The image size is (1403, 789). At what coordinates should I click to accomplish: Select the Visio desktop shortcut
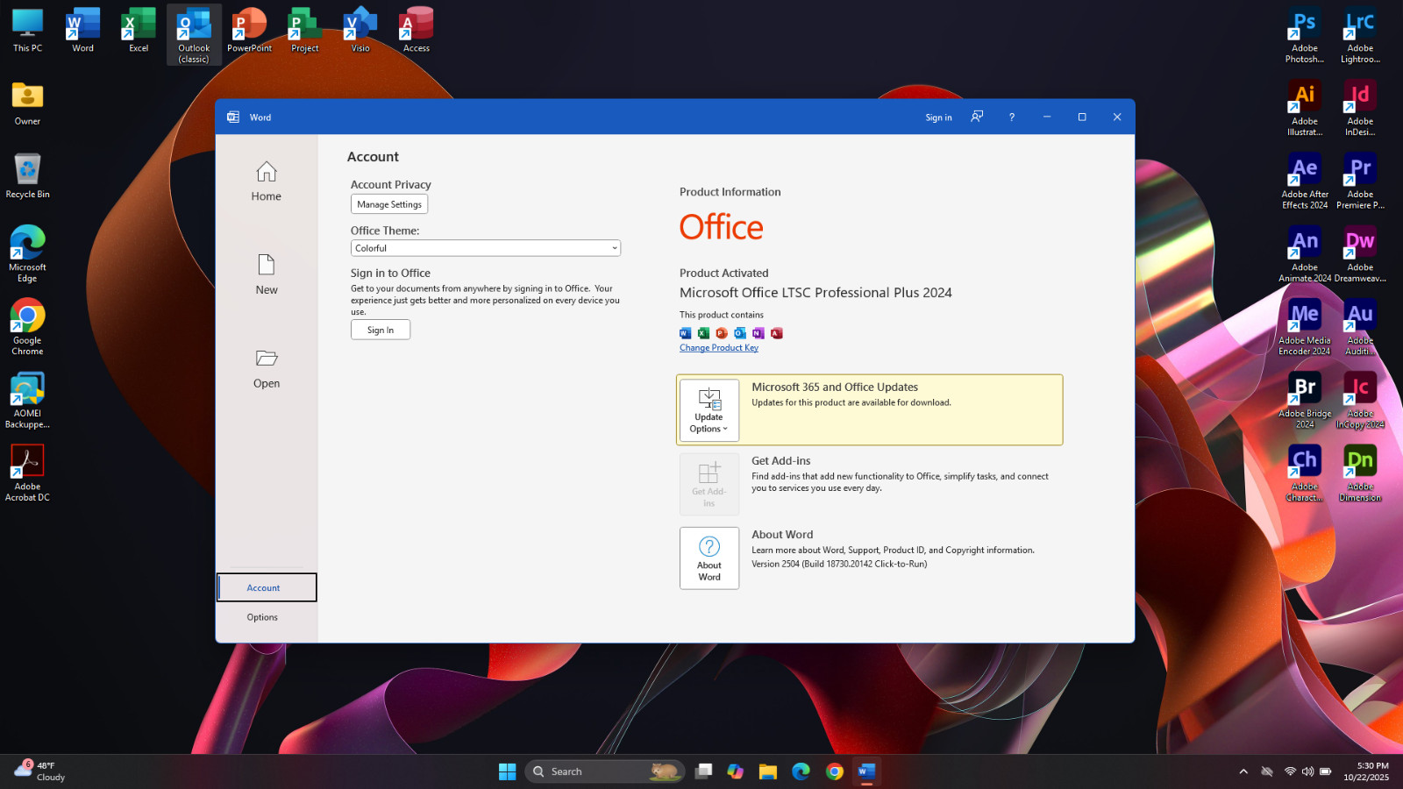tap(360, 31)
